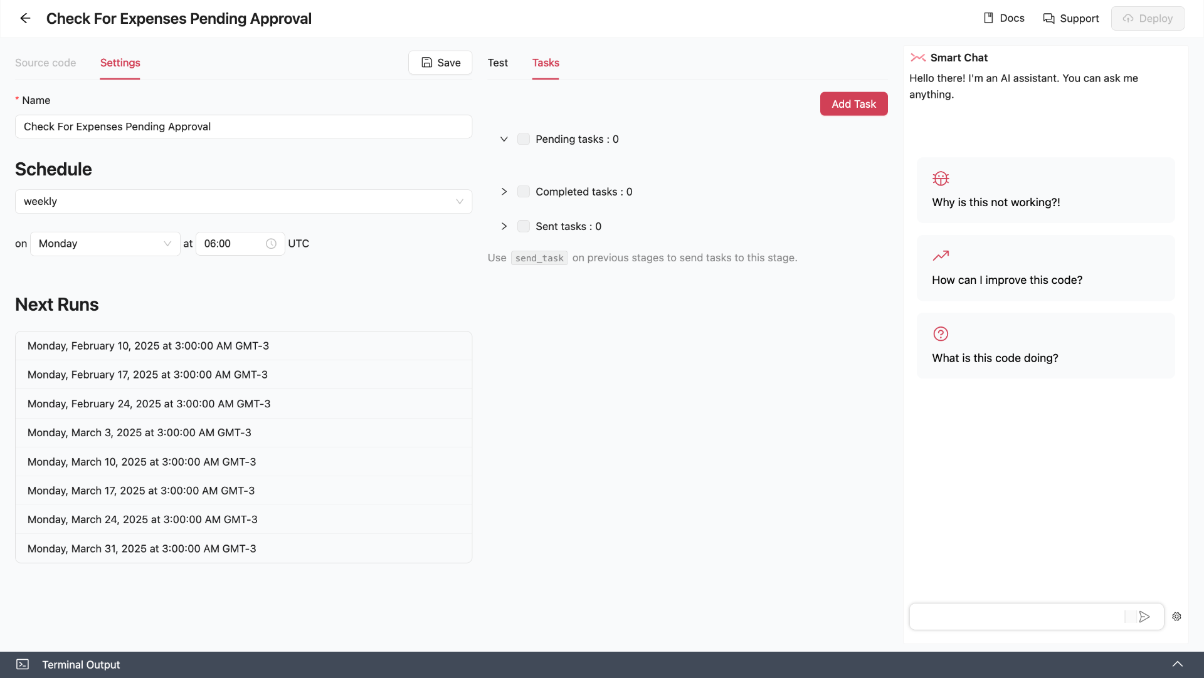Click the Terminal Output console icon
1204x678 pixels.
coord(23,664)
